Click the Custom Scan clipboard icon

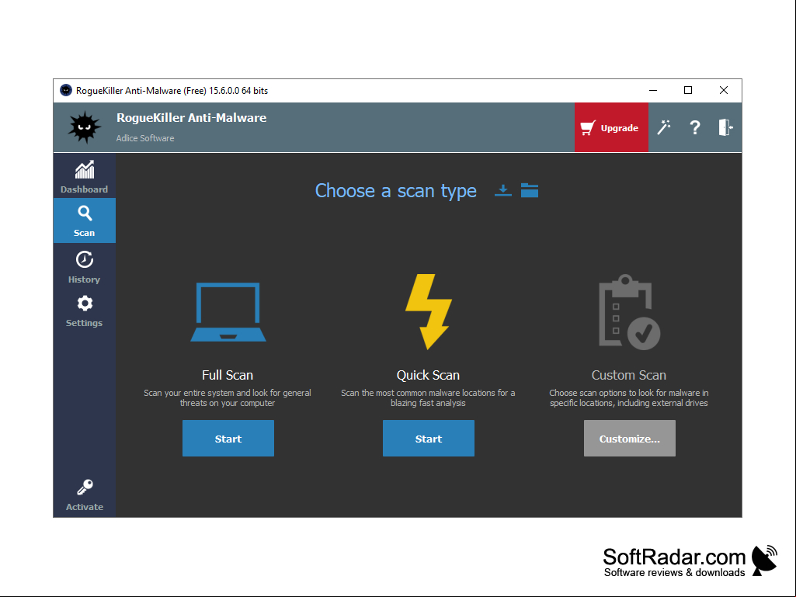coord(630,312)
